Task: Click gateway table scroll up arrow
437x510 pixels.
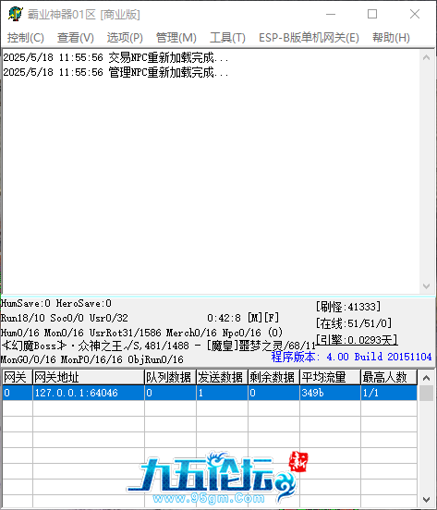Action: coord(426,378)
